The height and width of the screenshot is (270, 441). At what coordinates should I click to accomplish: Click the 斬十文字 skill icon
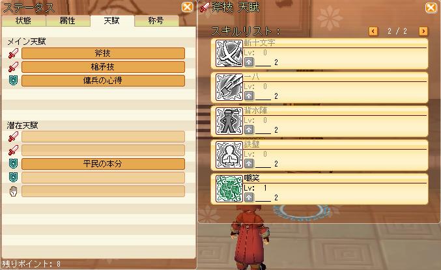(229, 53)
